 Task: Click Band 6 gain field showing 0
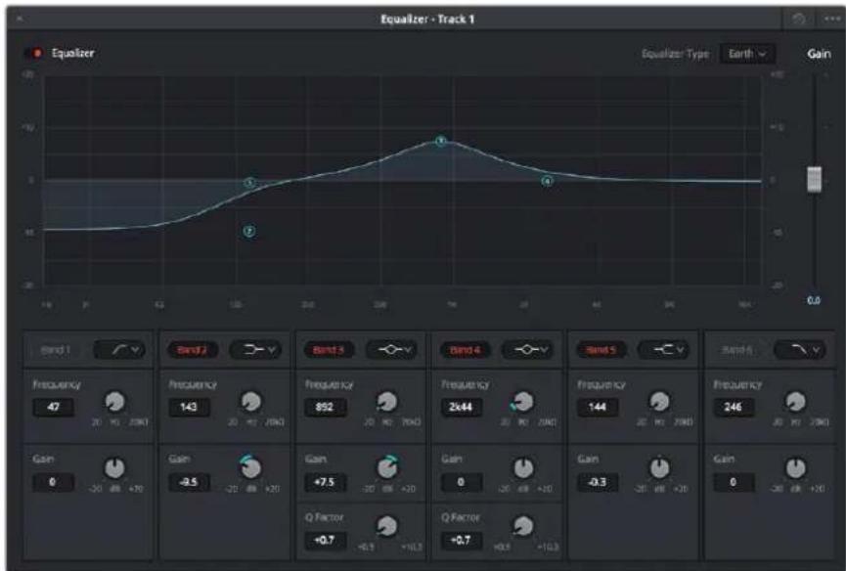point(734,482)
